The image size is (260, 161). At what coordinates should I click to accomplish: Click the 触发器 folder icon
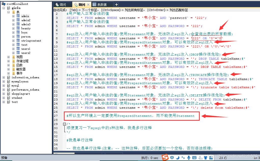[13, 69]
